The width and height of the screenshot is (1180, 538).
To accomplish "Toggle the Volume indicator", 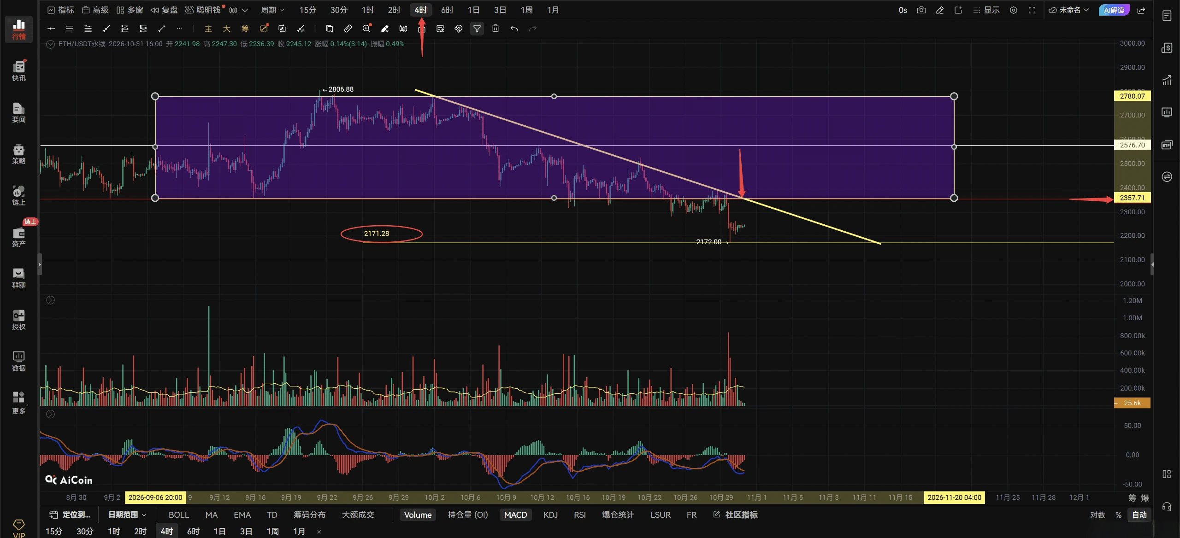I will point(418,515).
